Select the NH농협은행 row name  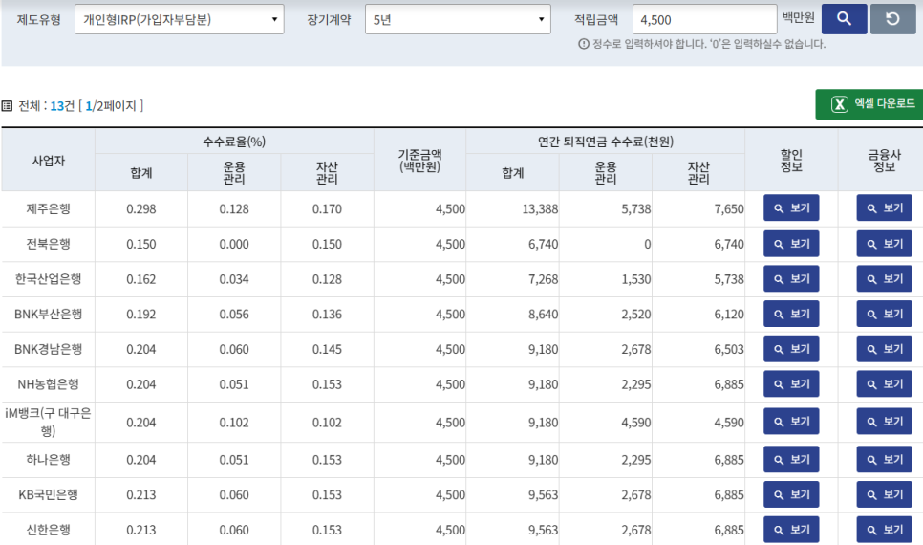(x=49, y=384)
